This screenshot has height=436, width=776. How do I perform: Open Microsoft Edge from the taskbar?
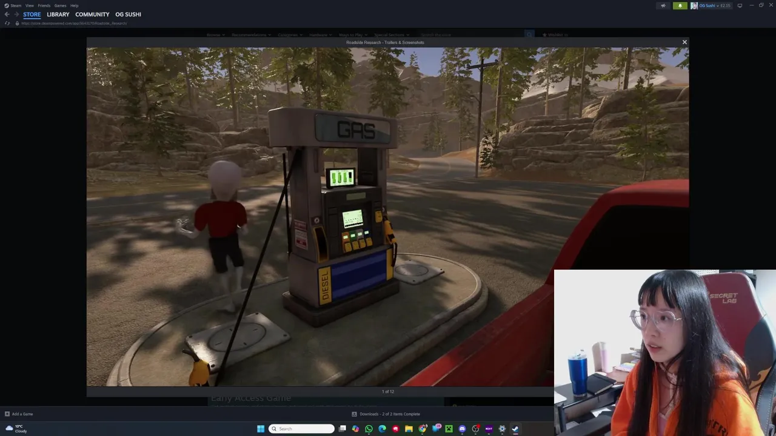(382, 429)
